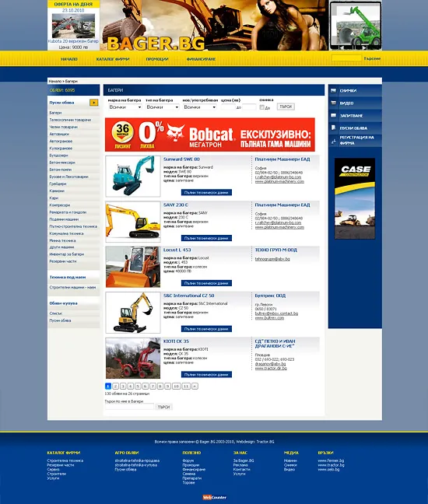This screenshot has height=504, width=428.
Task: Open the deal of the day Kubota image
Action: pos(73,26)
